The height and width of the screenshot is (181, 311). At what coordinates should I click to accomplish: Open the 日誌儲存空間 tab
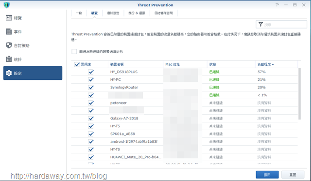point(164,13)
